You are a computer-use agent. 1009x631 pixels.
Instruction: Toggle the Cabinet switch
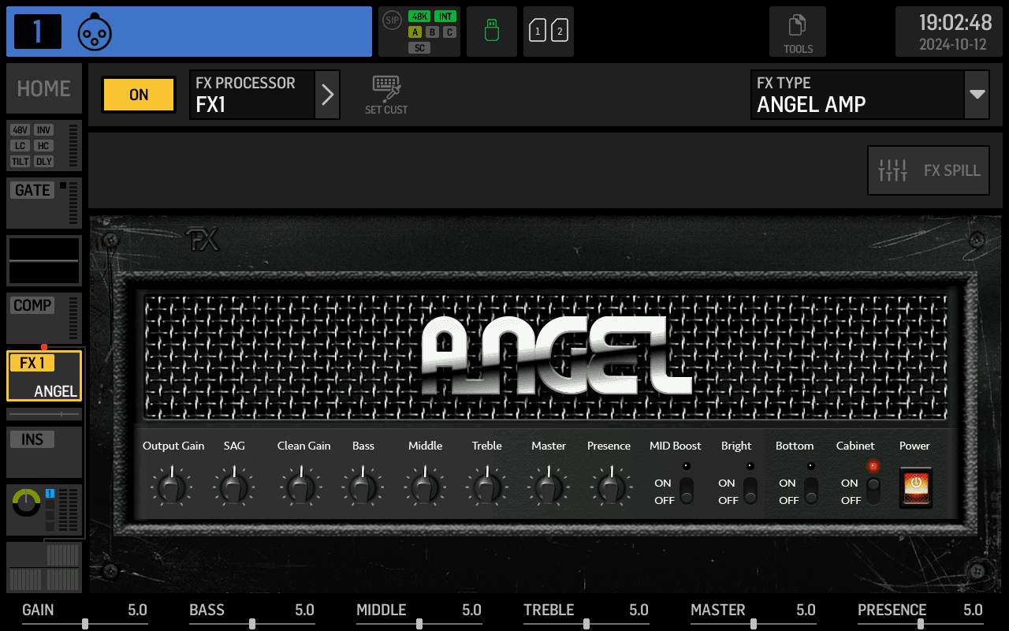(873, 491)
